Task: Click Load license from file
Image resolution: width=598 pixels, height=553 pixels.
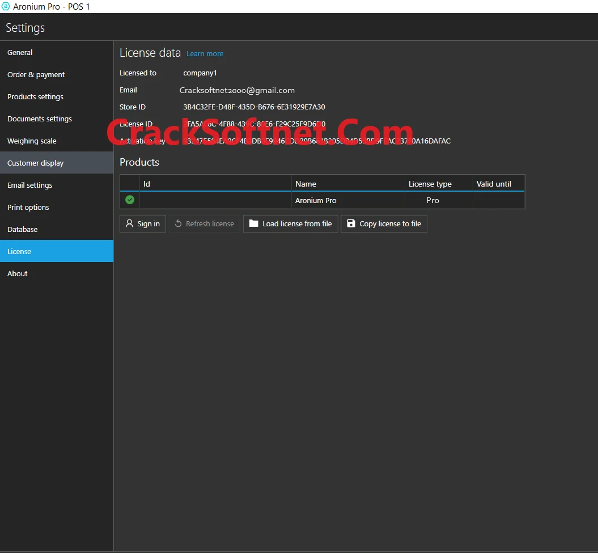Action: coord(290,223)
